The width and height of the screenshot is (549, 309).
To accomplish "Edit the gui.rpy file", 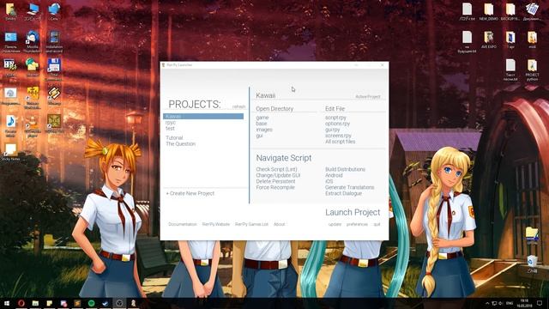I will click(x=332, y=130).
